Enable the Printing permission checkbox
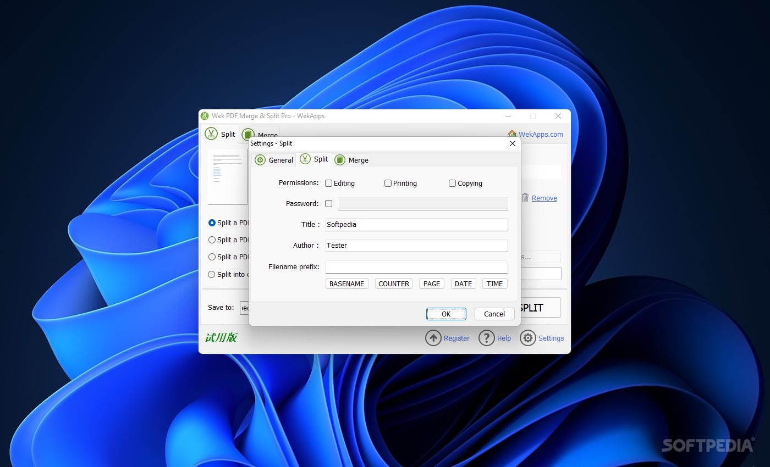770x467 pixels. click(x=388, y=184)
